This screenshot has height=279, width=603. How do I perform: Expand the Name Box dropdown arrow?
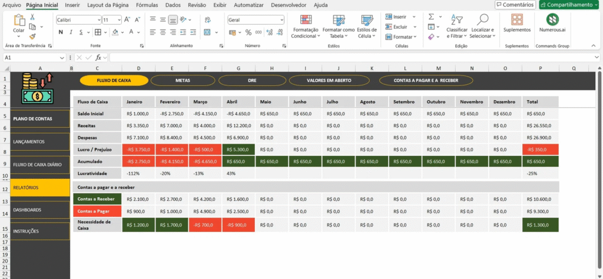[62, 58]
